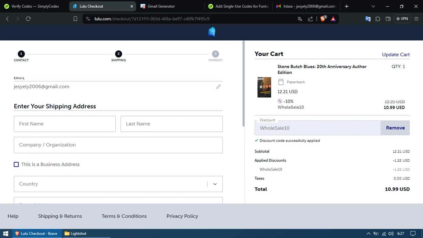423x238 pixels.
Task: Click the -10% discount percent icon
Action: [x=280, y=101]
